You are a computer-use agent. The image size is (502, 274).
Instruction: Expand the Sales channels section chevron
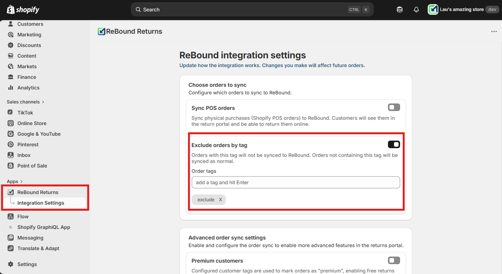[x=43, y=102]
